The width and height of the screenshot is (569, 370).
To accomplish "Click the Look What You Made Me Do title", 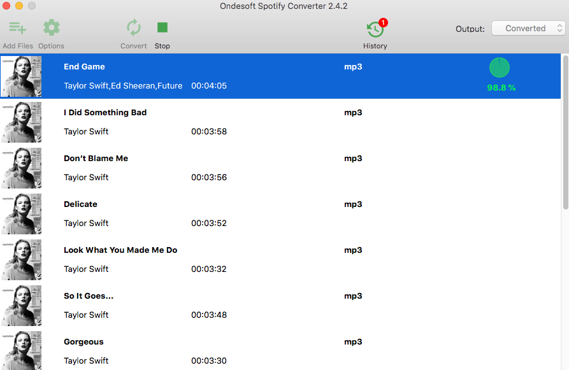I will tap(120, 250).
